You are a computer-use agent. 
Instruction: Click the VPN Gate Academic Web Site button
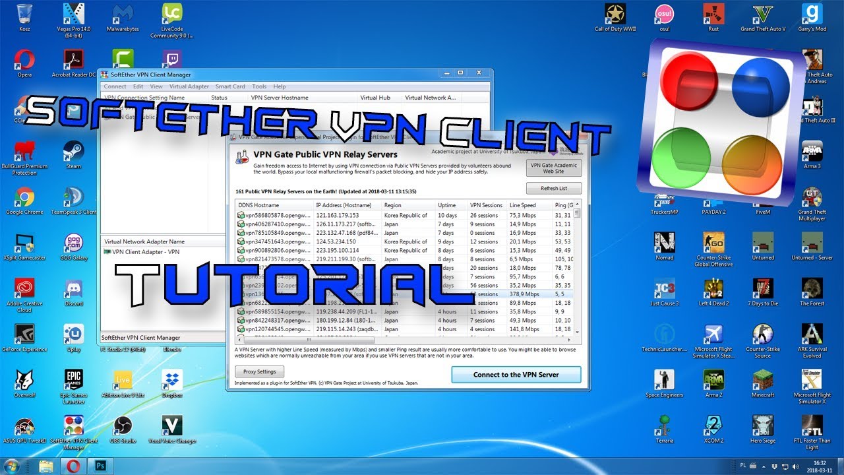(x=554, y=168)
